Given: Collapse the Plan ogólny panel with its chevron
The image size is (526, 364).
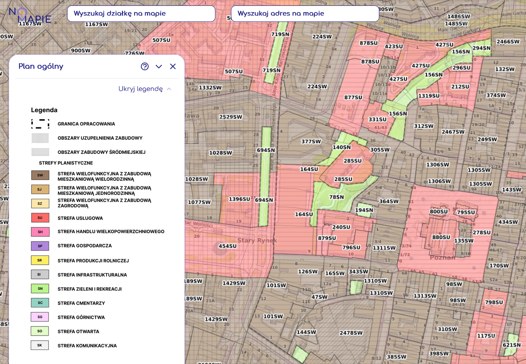Looking at the screenshot, I should tap(159, 66).
